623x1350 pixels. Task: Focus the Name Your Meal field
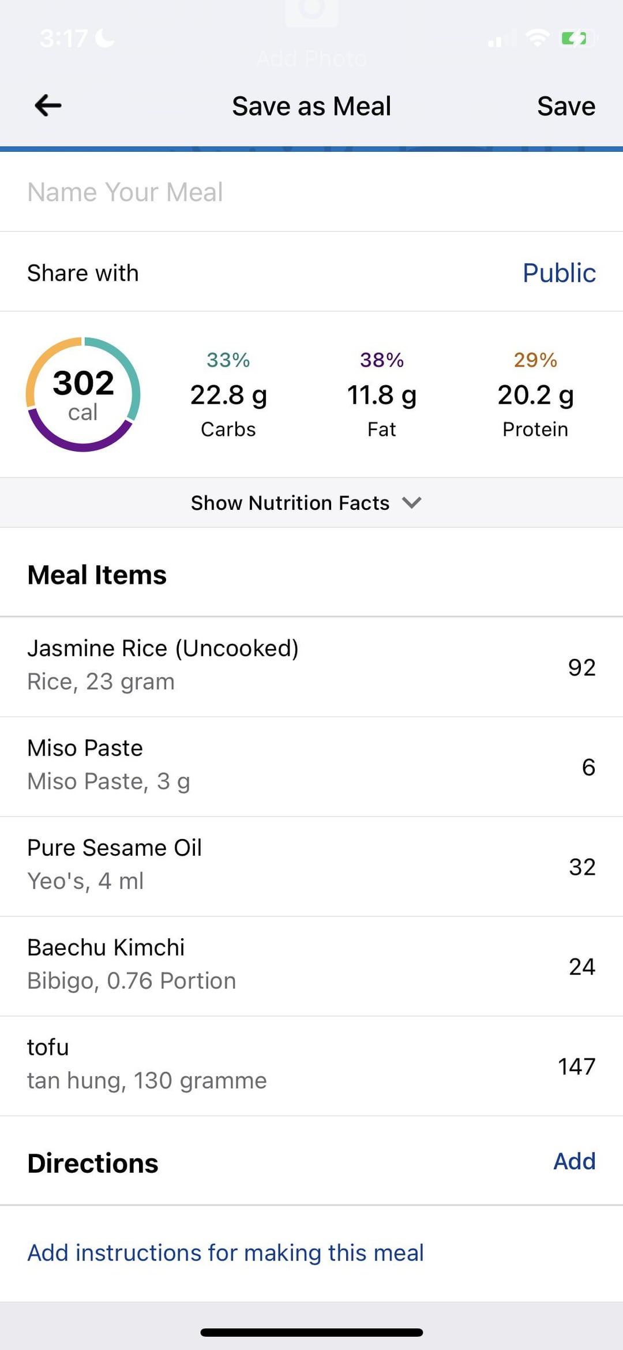tap(311, 192)
